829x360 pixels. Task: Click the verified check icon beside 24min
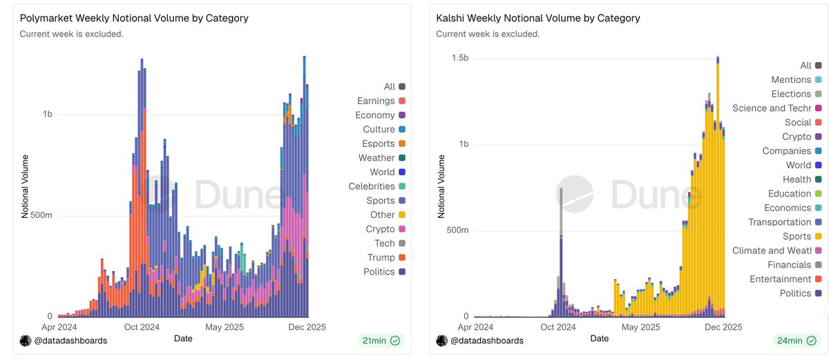[812, 340]
